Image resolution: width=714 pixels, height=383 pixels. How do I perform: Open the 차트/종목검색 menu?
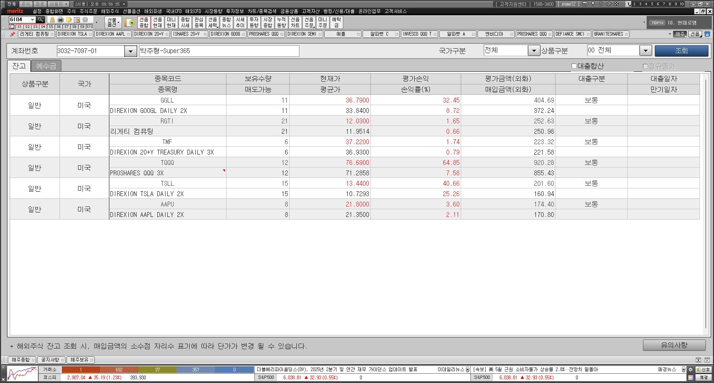[262, 12]
